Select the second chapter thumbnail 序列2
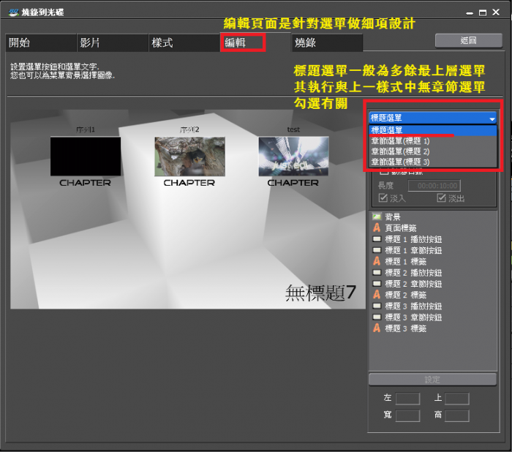The height and width of the screenshot is (452, 512). click(189, 157)
